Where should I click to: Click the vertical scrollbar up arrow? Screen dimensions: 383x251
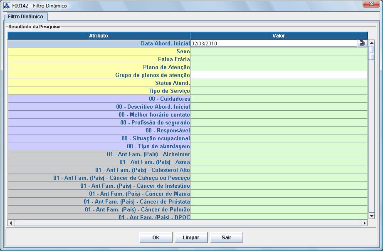click(x=371, y=43)
